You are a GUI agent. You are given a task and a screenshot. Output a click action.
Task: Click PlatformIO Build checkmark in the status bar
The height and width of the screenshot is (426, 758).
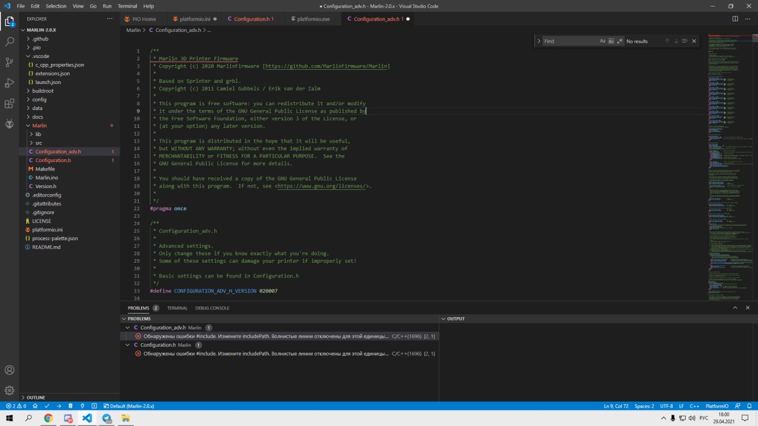(x=47, y=406)
